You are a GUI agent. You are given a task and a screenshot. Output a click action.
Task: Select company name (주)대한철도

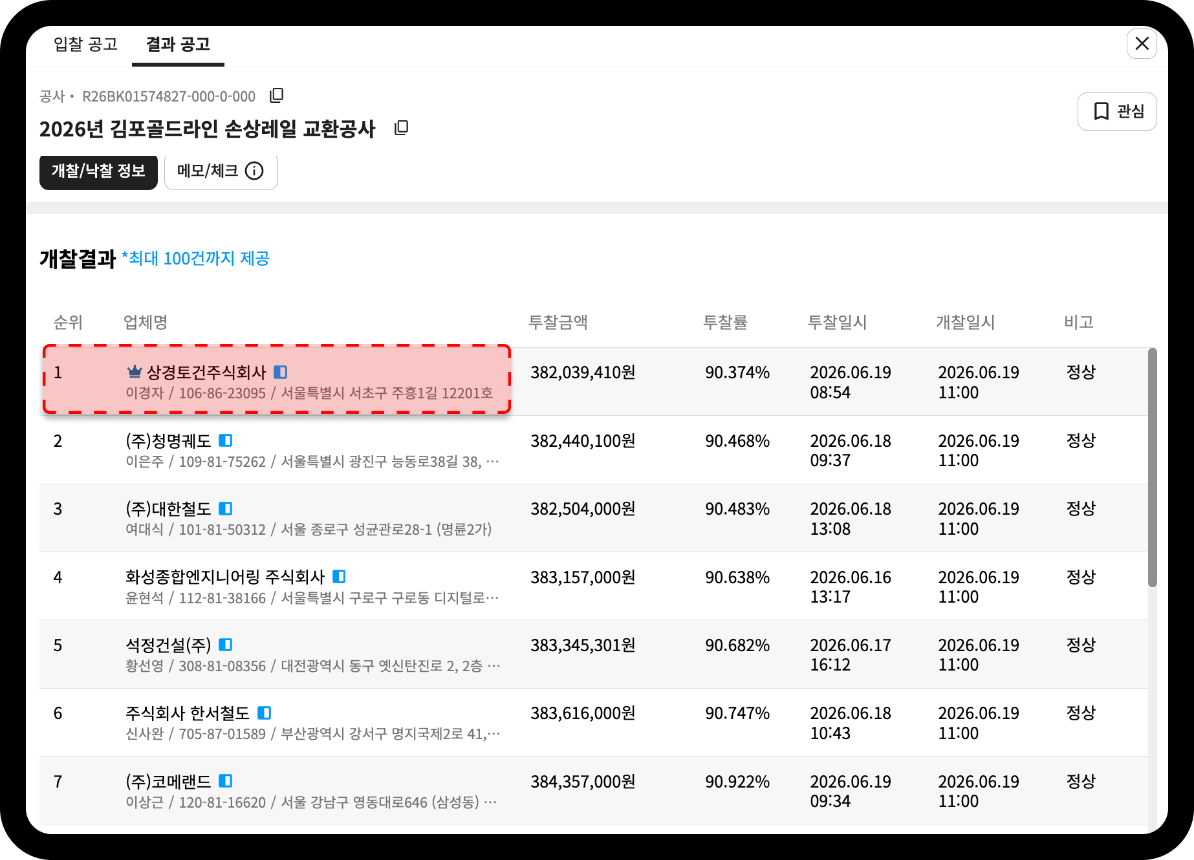[x=168, y=509]
